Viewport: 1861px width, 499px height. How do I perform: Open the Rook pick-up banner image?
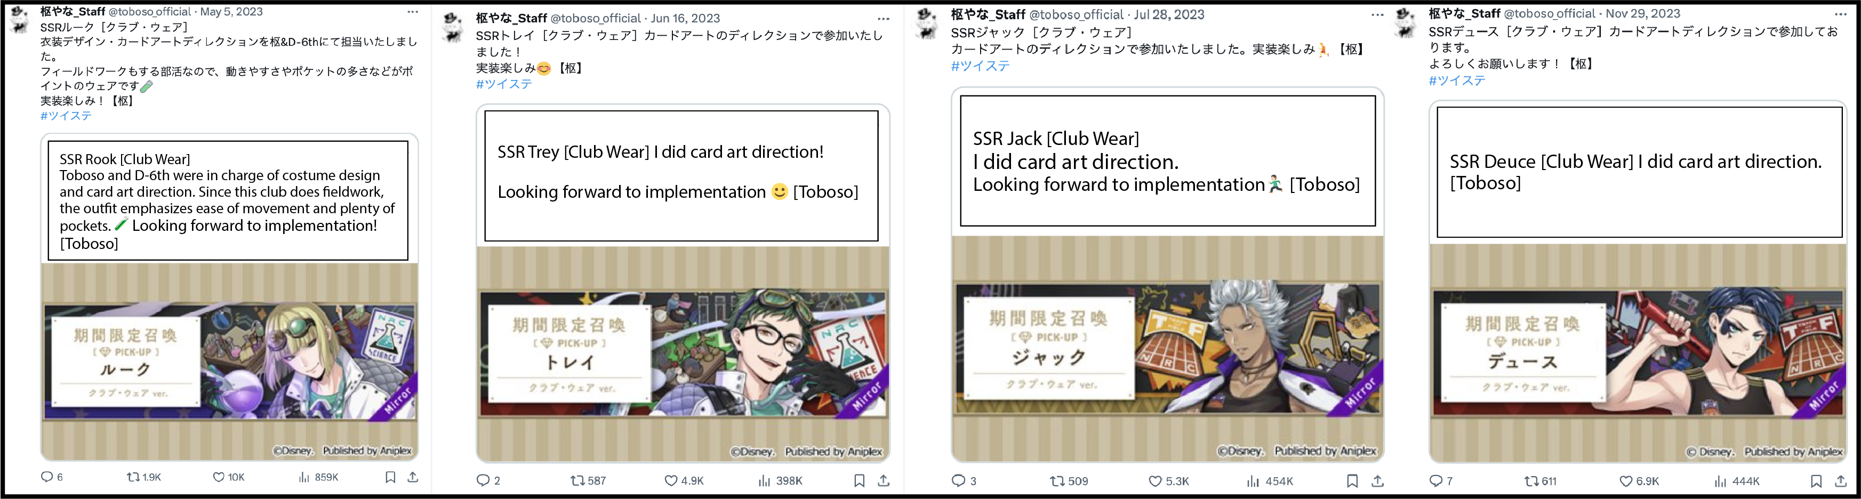coord(230,361)
